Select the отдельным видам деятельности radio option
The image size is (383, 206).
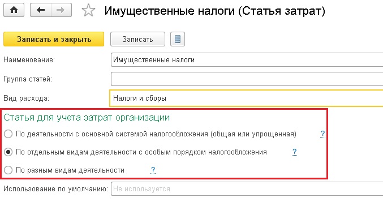pos(8,152)
